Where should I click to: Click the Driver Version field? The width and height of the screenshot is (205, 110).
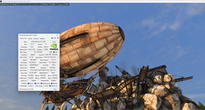[43, 70]
